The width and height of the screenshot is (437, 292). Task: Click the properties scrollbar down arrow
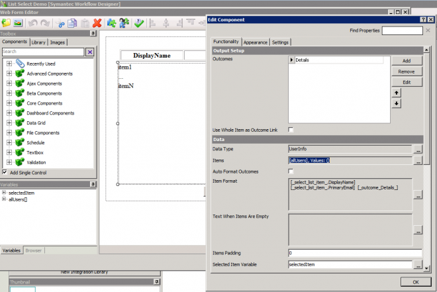click(426, 268)
